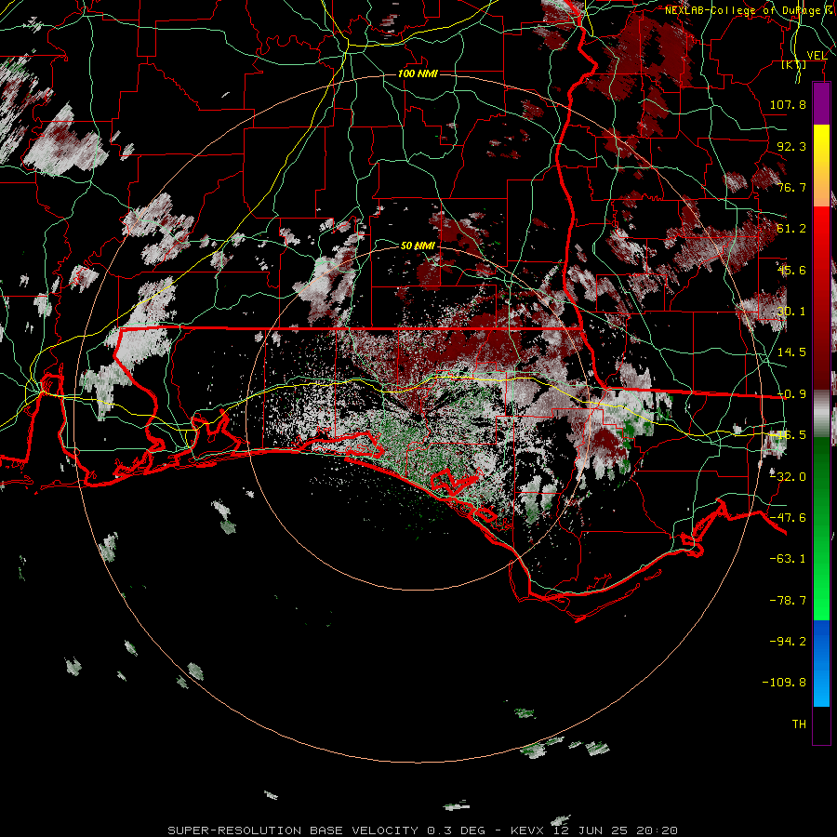
Task: Click the yellow-orange segment of the color bar
Action: pyautogui.click(x=821, y=166)
